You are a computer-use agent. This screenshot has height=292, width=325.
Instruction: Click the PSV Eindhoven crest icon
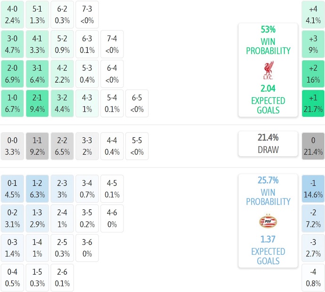[268, 221]
